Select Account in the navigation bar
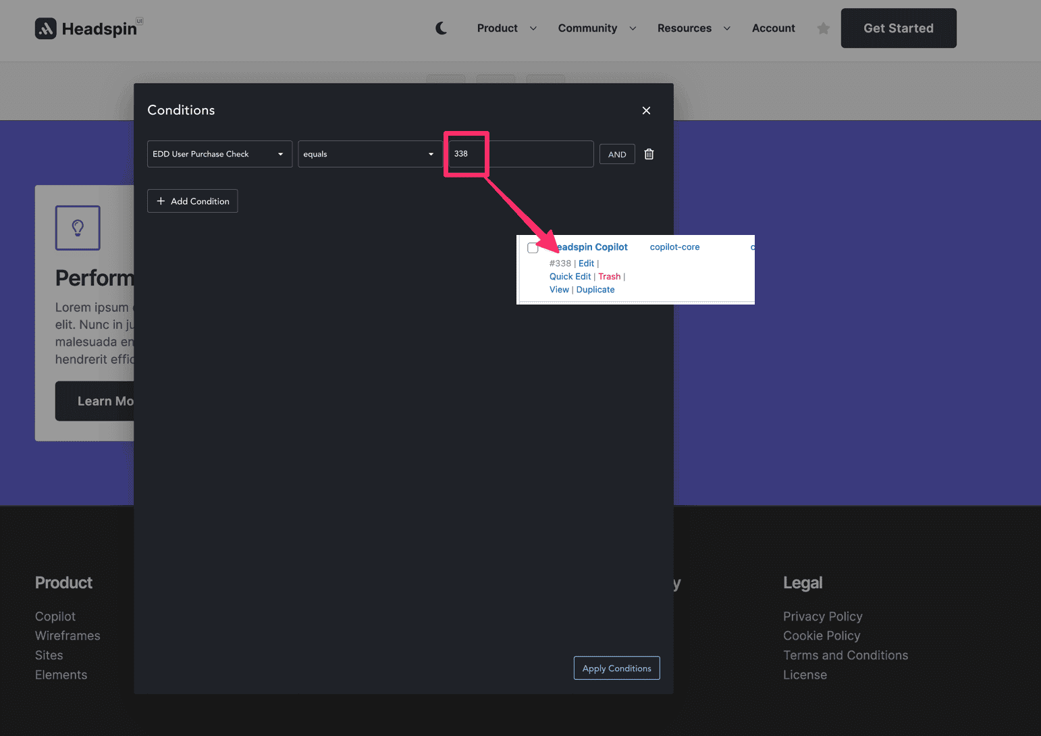The height and width of the screenshot is (736, 1041). pyautogui.click(x=773, y=28)
